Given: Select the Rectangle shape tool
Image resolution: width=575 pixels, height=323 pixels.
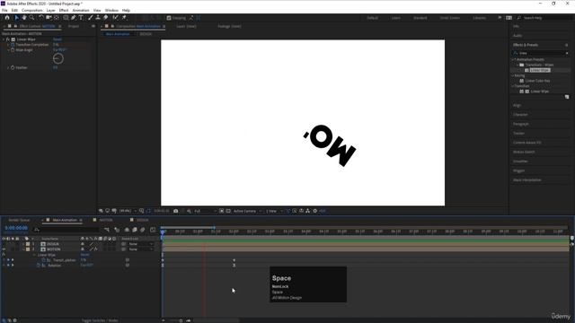Looking at the screenshot, I should click(66, 18).
